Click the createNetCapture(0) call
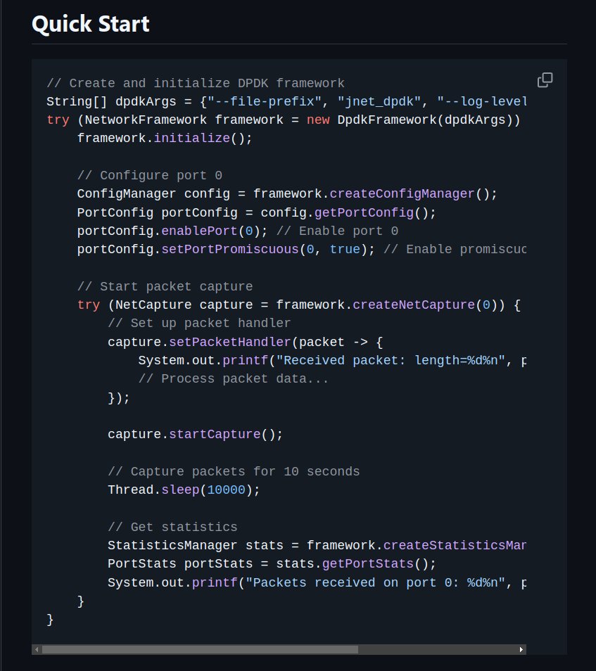 (429, 305)
